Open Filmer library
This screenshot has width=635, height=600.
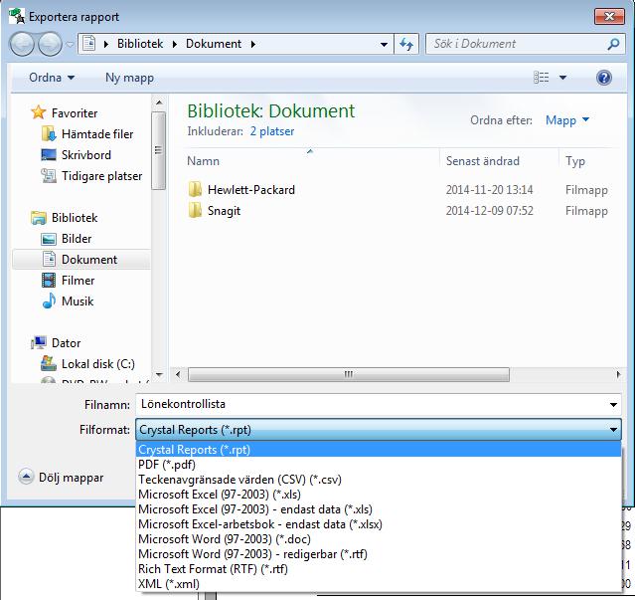78,281
